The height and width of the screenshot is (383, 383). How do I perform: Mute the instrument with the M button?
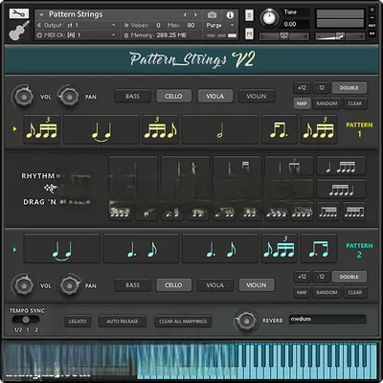[x=249, y=34]
